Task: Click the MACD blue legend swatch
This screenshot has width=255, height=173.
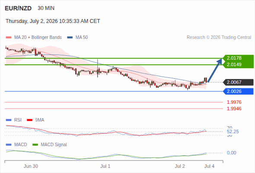Action: (x=9, y=145)
